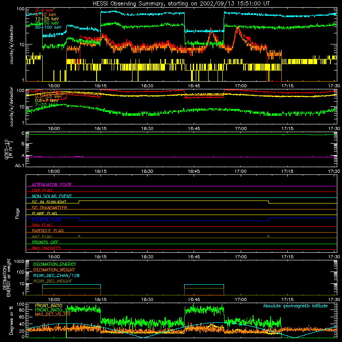The height and width of the screenshot is (342, 342).
Task: Click the yellow FRONT_RATIO legend label
Action: [x=49, y=306]
